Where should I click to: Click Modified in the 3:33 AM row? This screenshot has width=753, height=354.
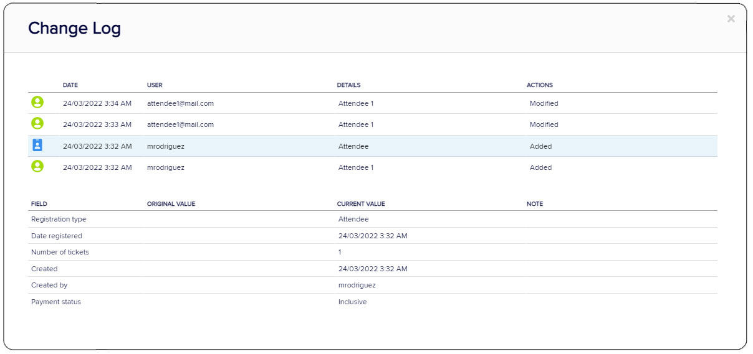pos(544,124)
